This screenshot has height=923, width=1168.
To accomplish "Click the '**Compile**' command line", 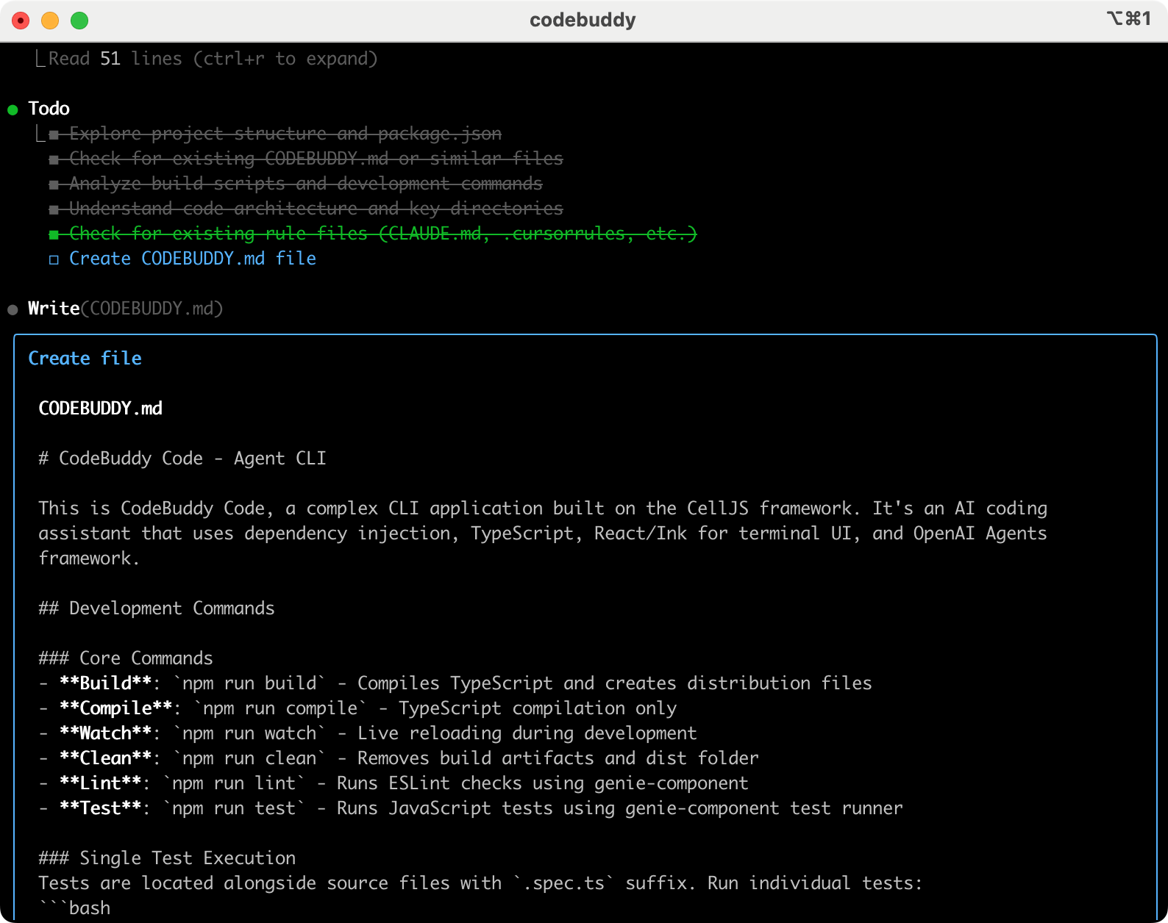I will pyautogui.click(x=357, y=708).
